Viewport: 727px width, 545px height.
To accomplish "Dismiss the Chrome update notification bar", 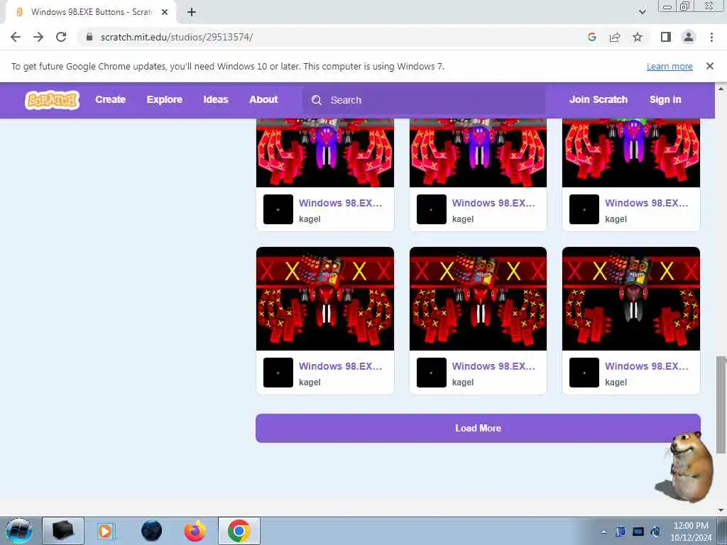I will 710,66.
